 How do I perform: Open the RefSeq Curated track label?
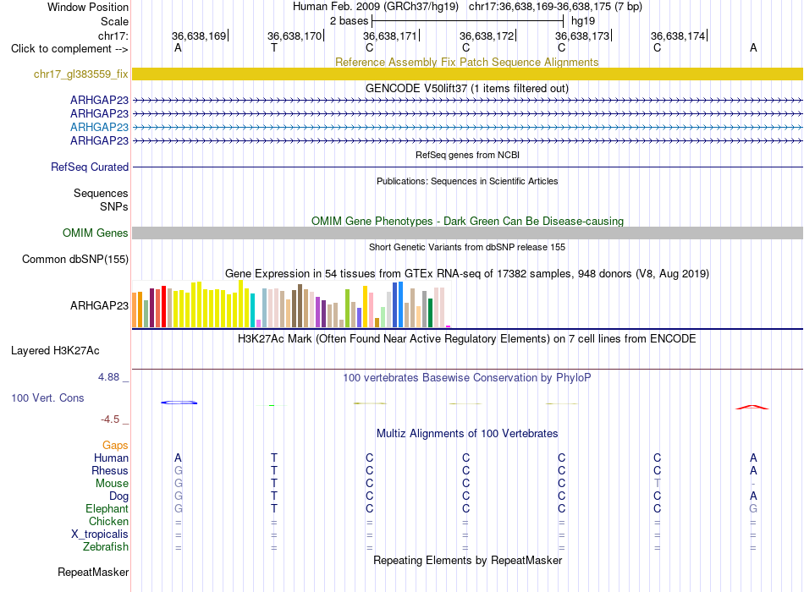click(90, 167)
